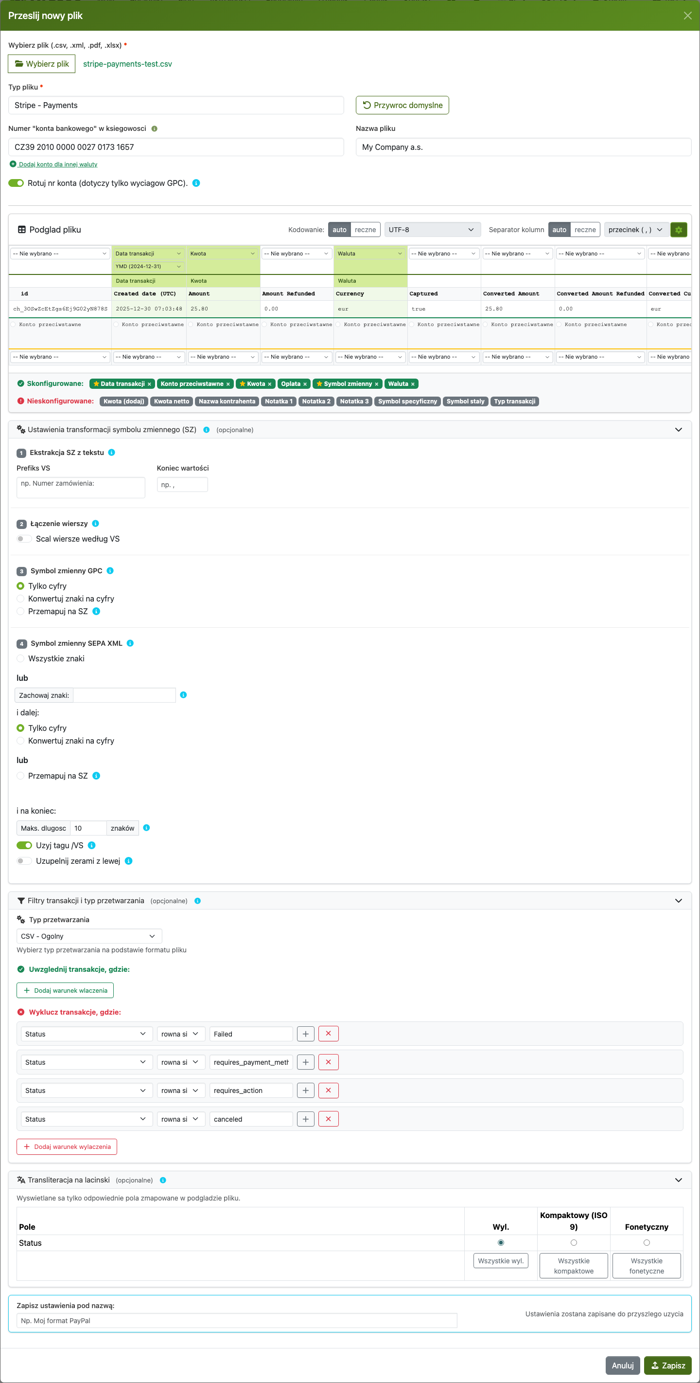Image resolution: width=700 pixels, height=1383 pixels.
Task: Select Przemapuj na SZ under Symbol zmienny GPC
Action: (x=20, y=612)
